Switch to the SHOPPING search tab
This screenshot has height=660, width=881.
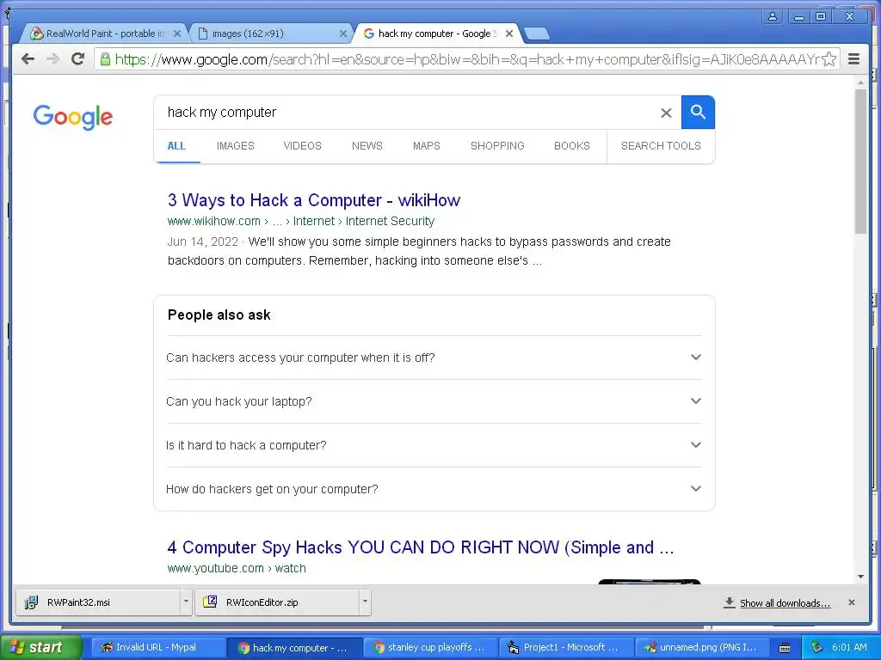pos(497,146)
